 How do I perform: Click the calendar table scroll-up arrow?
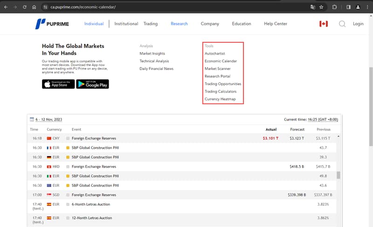click(x=338, y=136)
